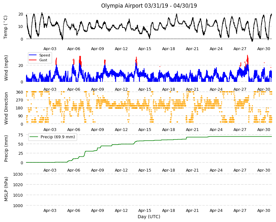Click the red Gust legend line
The height and width of the screenshot is (222, 276).
tap(33, 60)
